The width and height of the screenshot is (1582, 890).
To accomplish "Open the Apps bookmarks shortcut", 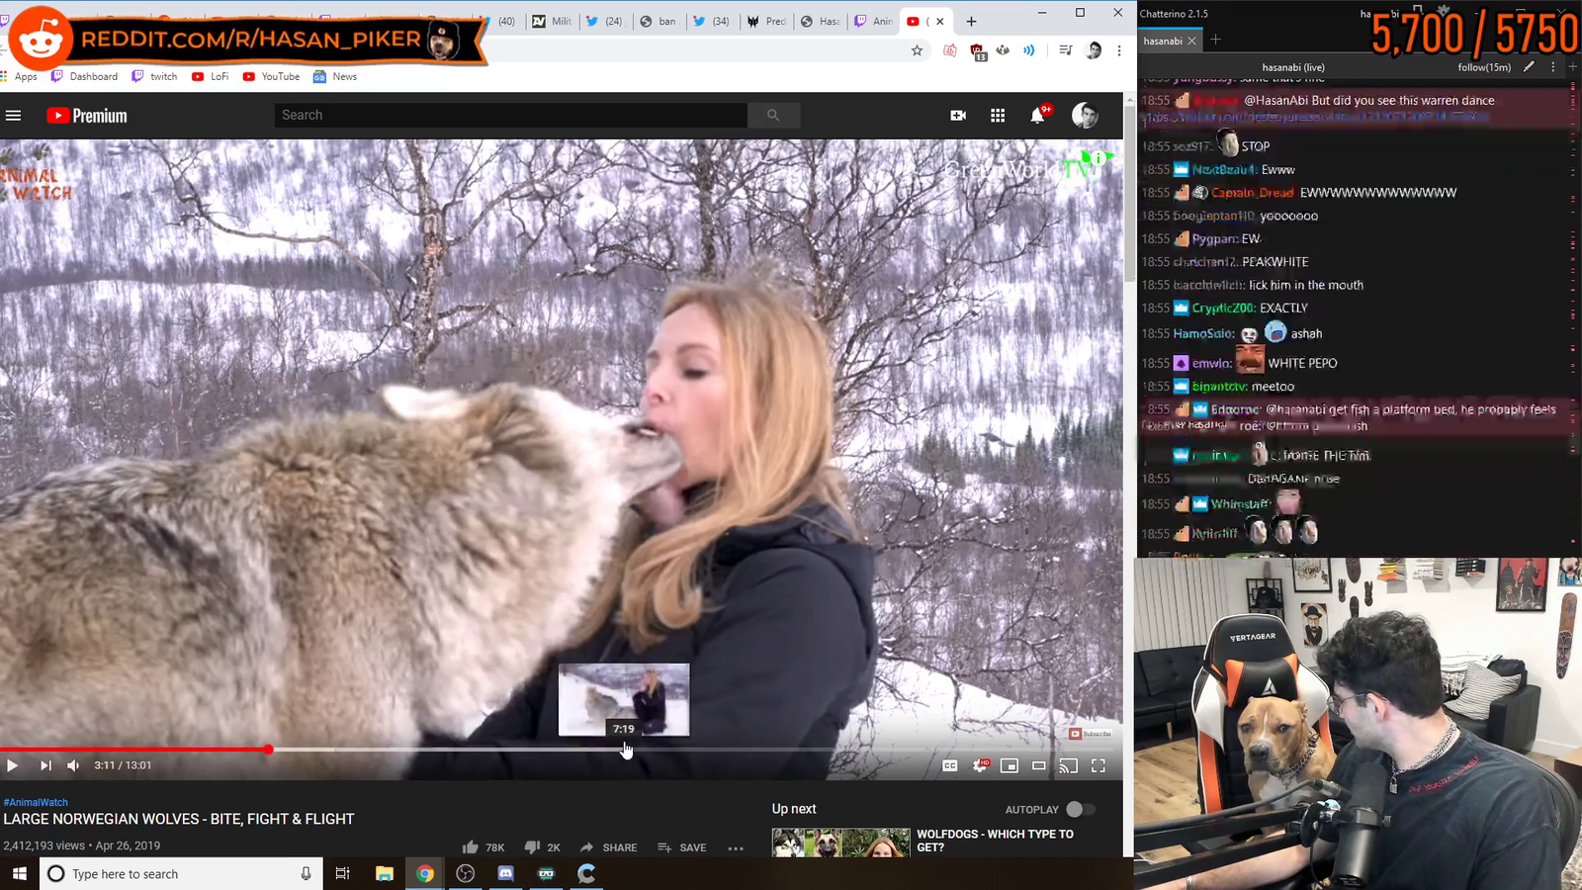I will click(20, 76).
